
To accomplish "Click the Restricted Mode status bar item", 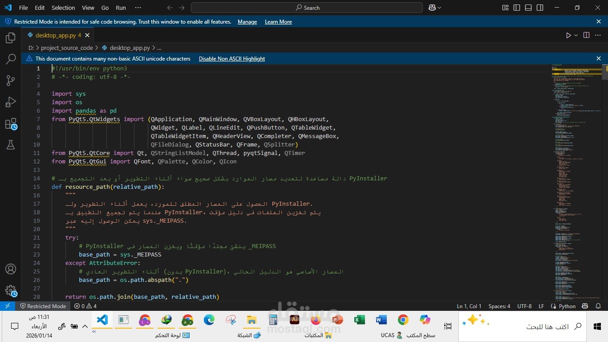I will [43, 306].
